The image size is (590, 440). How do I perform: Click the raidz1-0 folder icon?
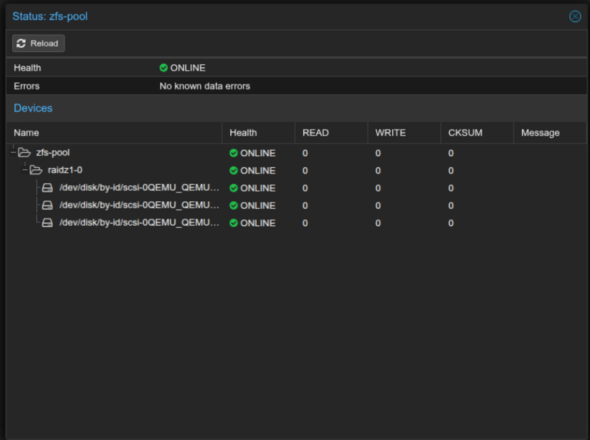click(x=36, y=170)
